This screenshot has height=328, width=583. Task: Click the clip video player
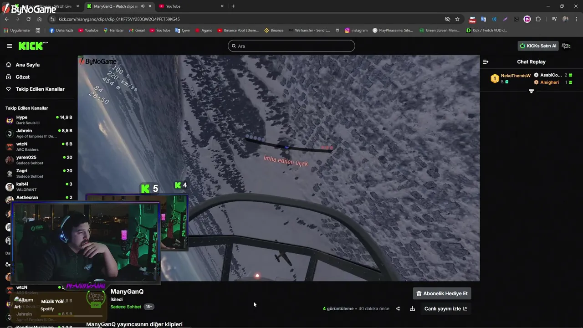pyautogui.click(x=278, y=168)
